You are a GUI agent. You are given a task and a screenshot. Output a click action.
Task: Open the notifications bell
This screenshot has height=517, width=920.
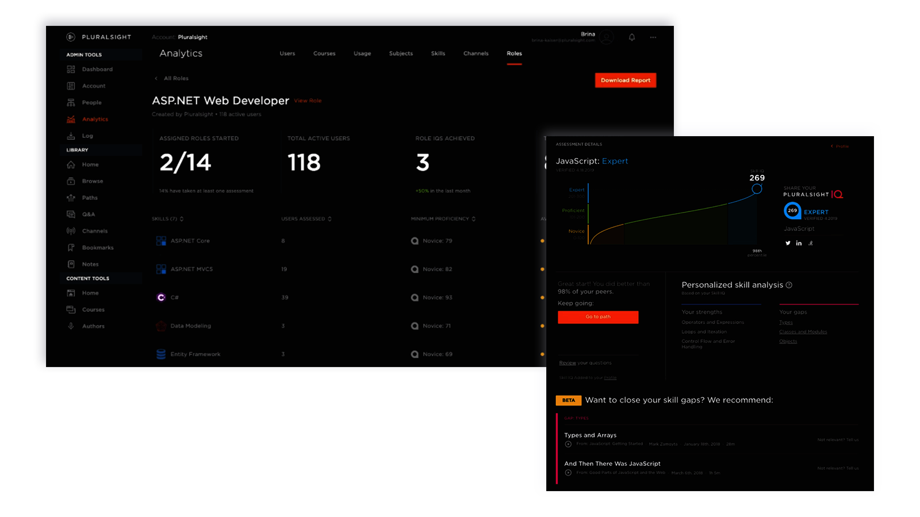631,37
